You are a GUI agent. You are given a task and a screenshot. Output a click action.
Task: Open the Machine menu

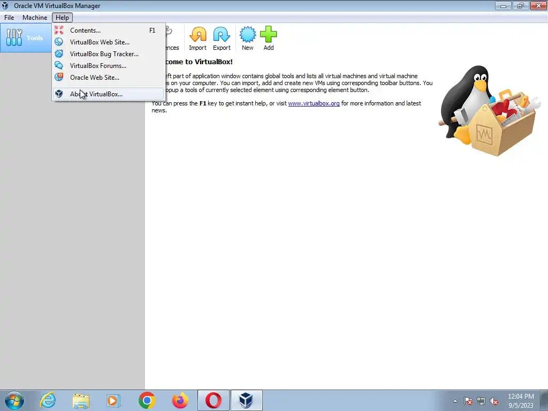pos(35,18)
